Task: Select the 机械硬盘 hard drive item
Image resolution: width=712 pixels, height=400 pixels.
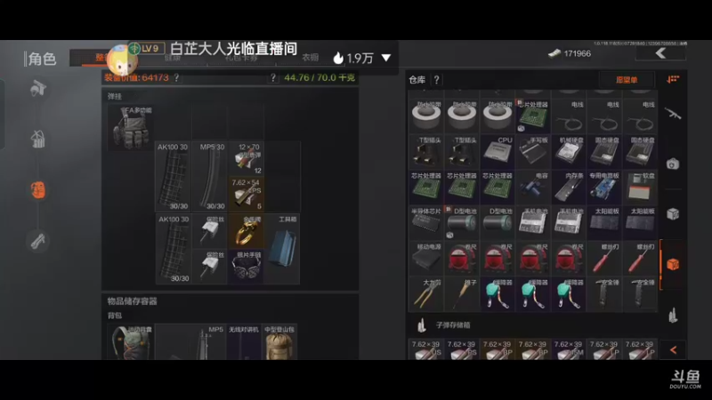Action: tap(568, 152)
